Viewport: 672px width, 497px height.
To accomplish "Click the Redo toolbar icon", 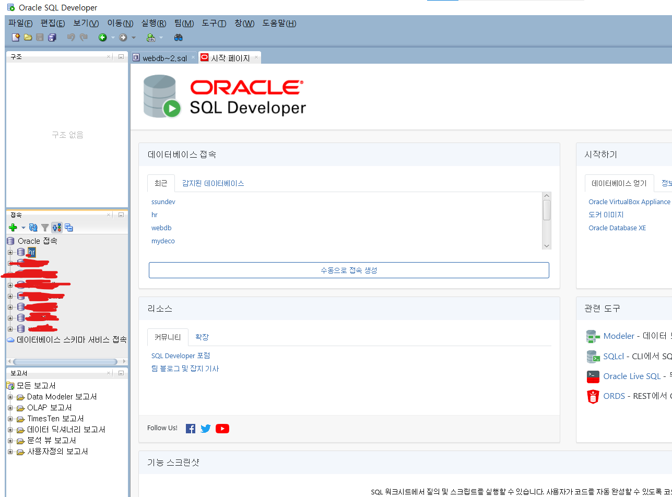I will click(x=83, y=38).
